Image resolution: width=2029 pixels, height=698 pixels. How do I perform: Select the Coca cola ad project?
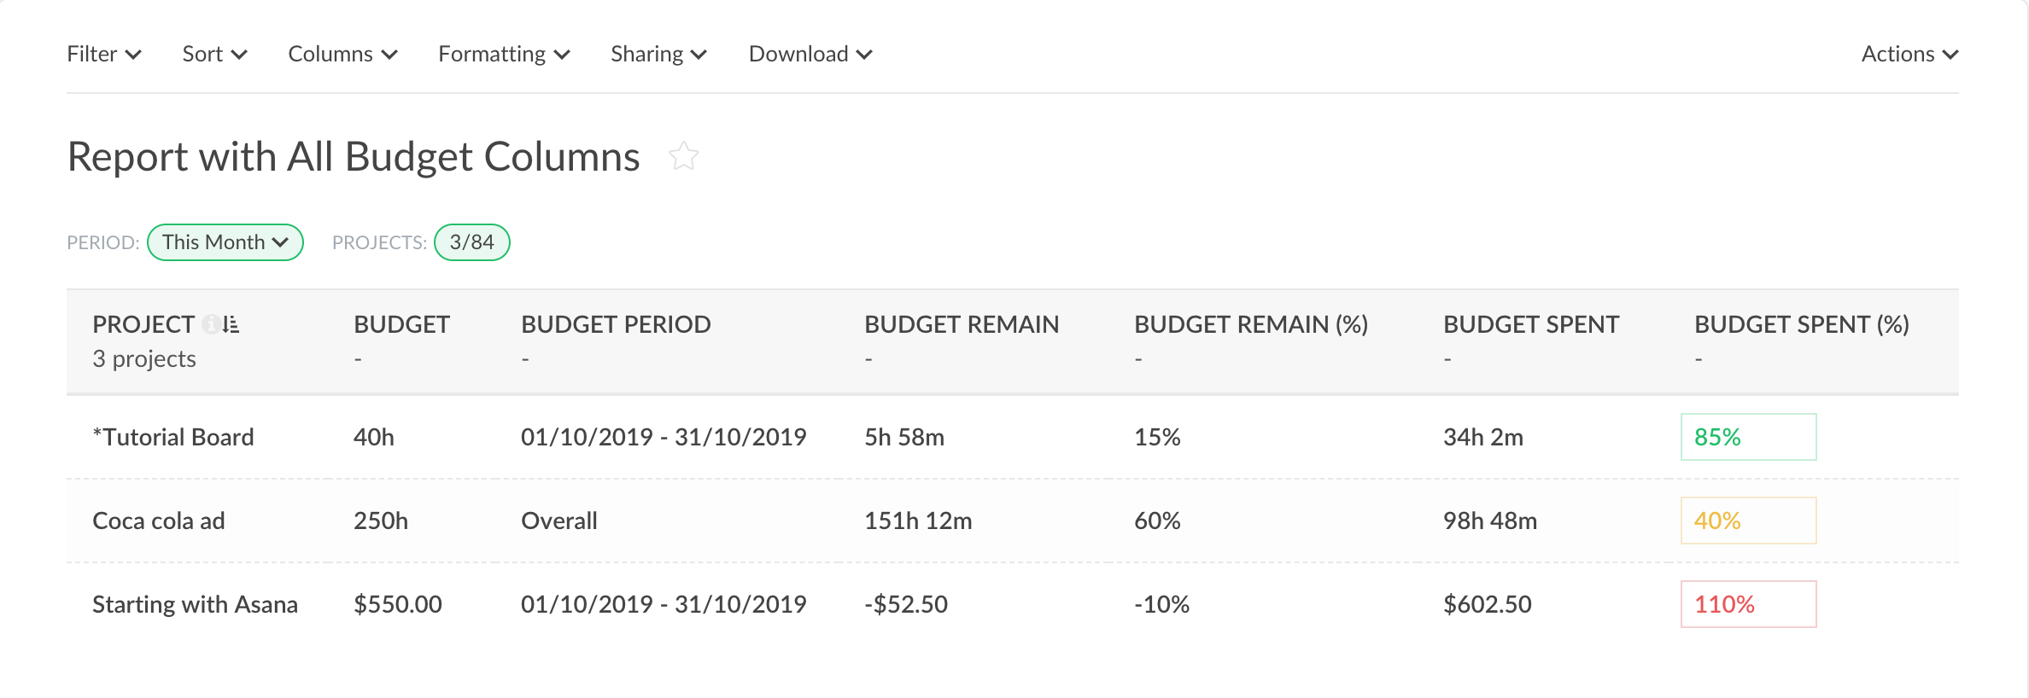[159, 521]
